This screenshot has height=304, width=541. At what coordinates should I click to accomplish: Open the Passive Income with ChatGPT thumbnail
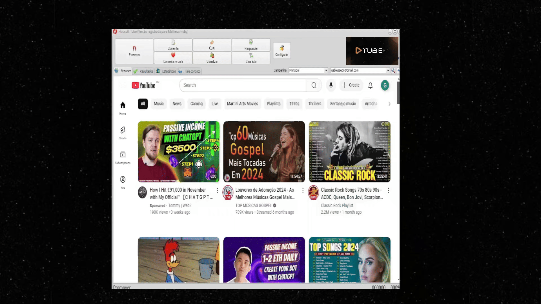pyautogui.click(x=179, y=152)
